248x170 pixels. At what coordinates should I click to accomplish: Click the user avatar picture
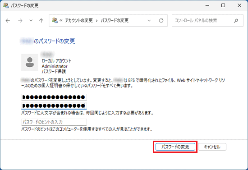pos(30,62)
